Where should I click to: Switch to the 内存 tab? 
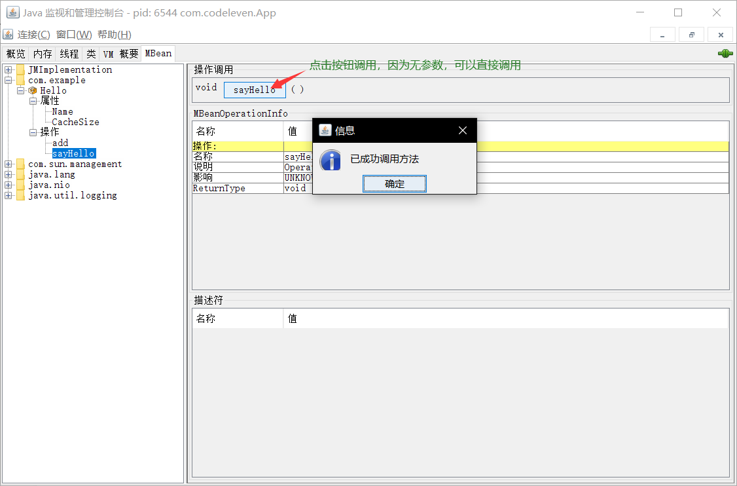[x=43, y=54]
